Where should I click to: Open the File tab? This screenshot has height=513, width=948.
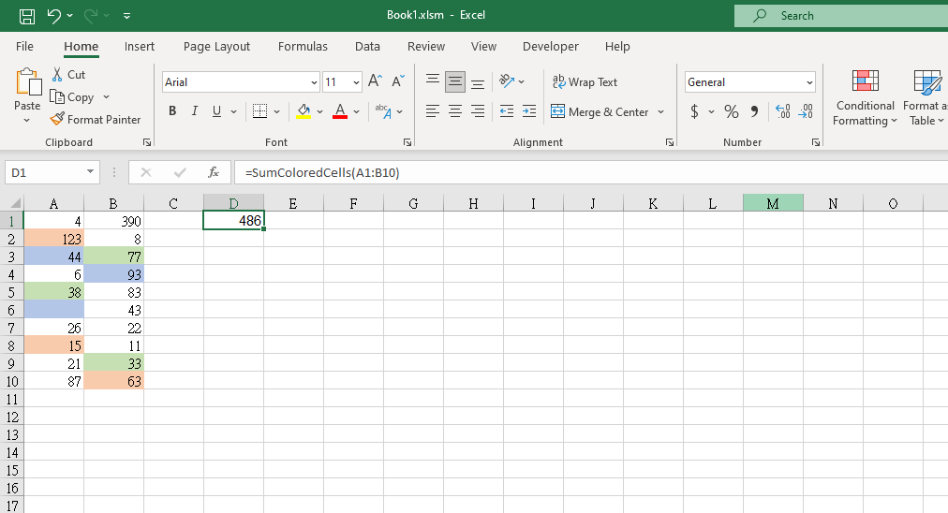(x=24, y=47)
